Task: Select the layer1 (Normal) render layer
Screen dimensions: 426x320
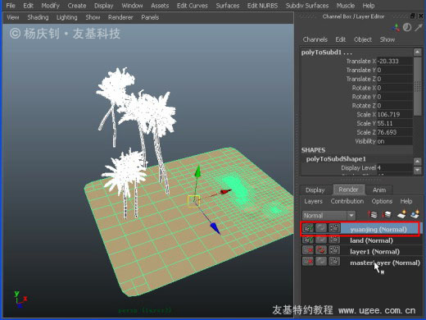Action: [x=374, y=252]
